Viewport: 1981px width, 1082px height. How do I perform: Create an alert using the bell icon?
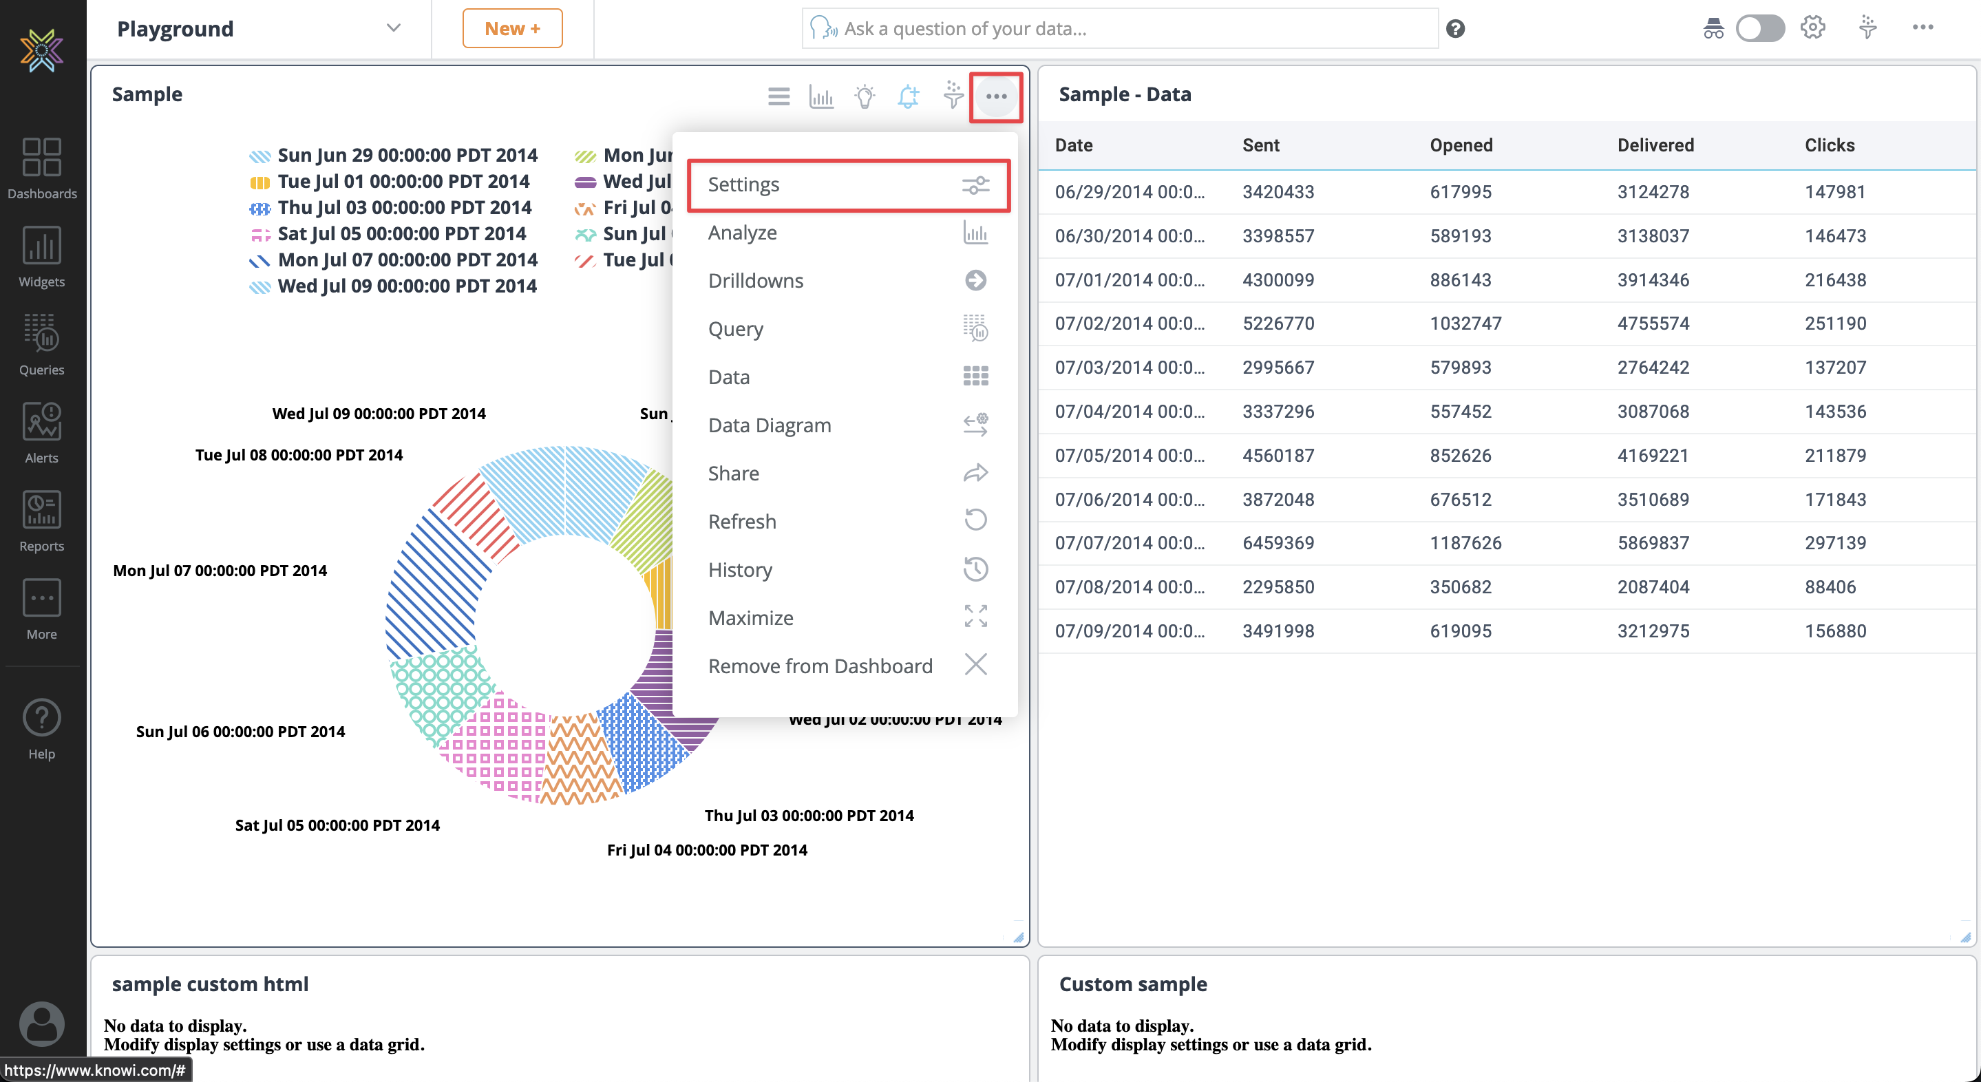coord(908,97)
